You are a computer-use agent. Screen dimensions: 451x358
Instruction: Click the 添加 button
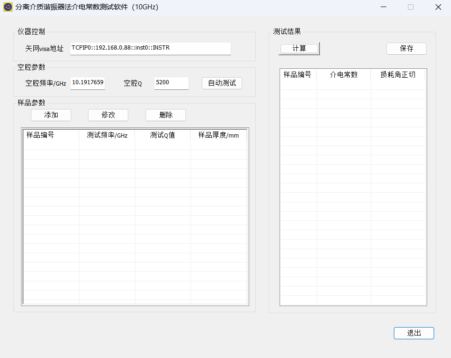coord(51,115)
